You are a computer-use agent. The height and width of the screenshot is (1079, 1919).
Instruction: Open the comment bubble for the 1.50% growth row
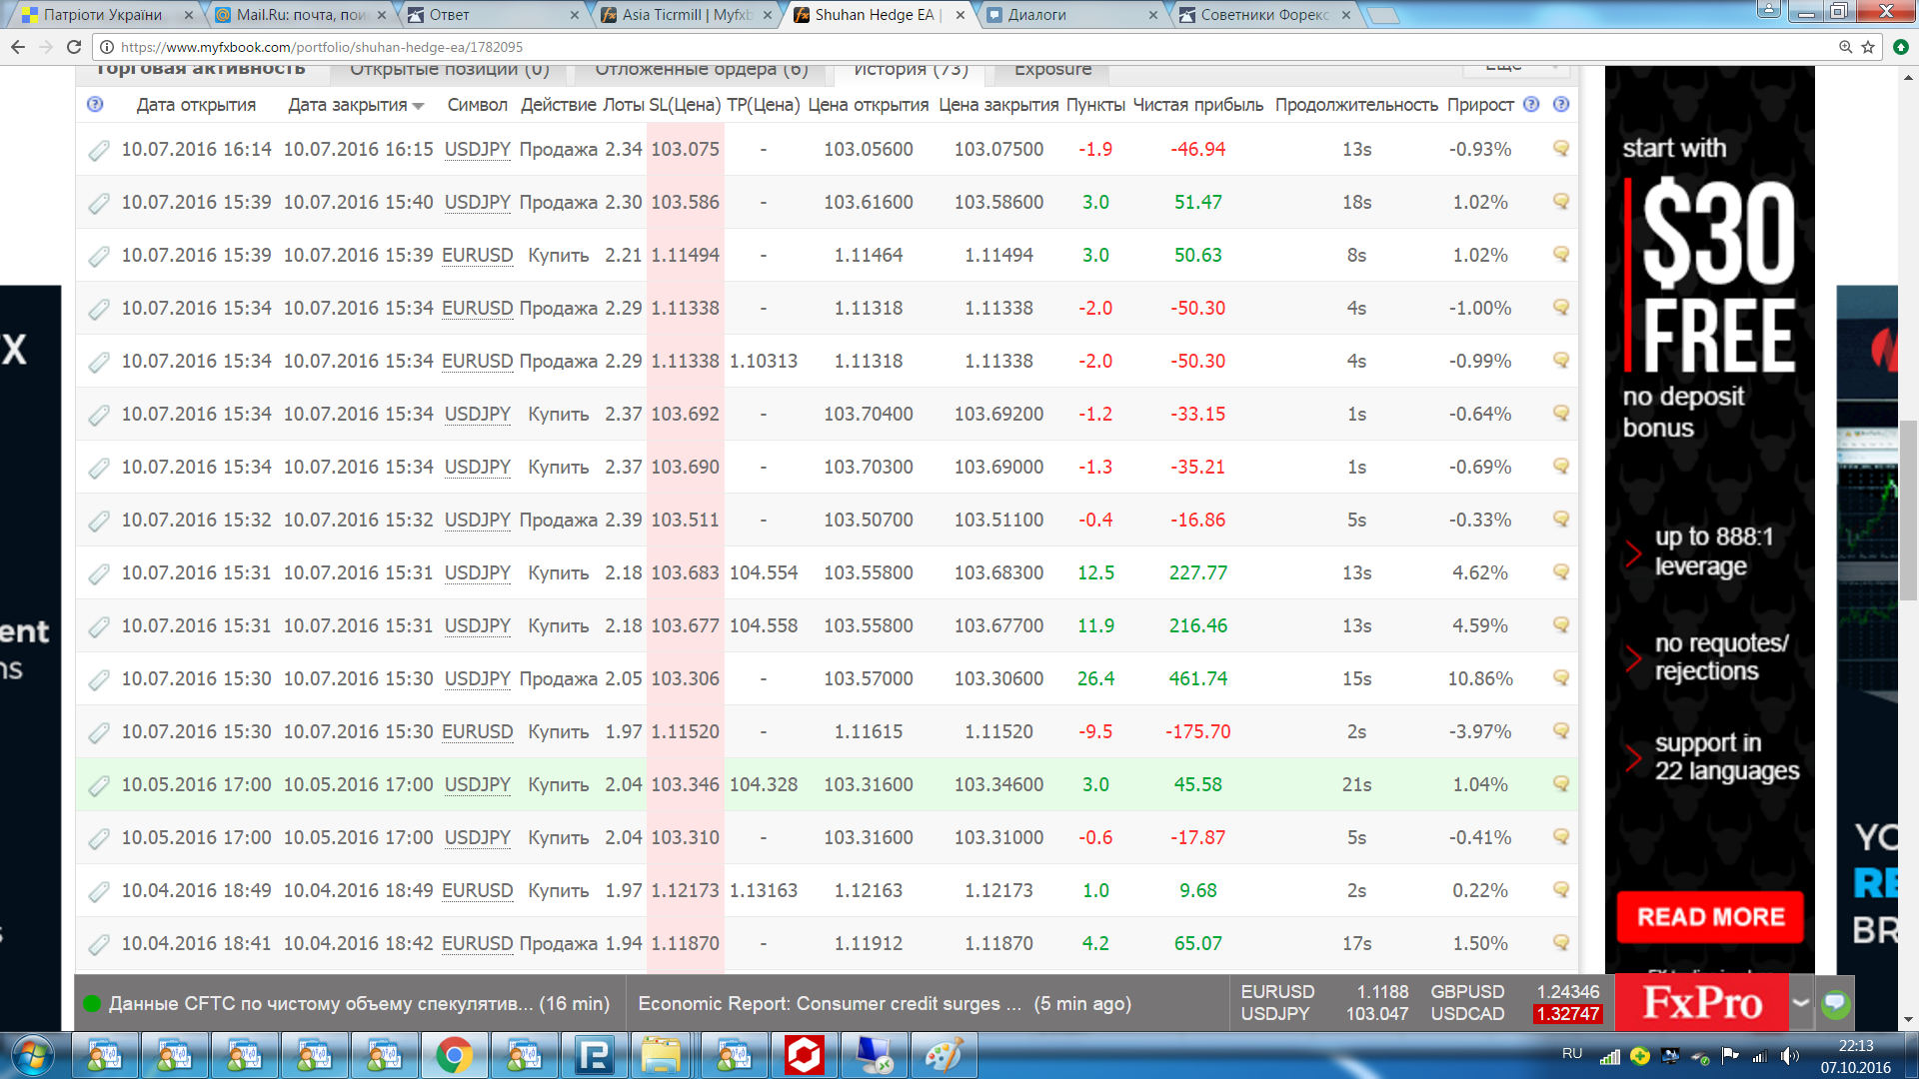1561,943
